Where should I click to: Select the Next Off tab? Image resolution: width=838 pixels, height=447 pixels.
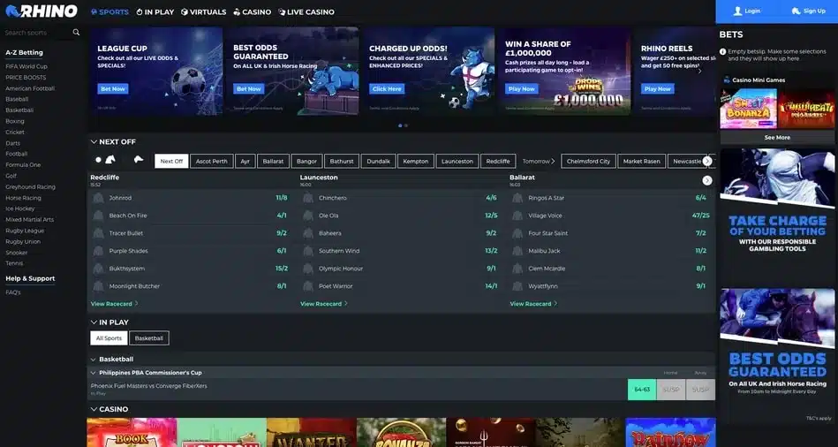[x=171, y=161]
